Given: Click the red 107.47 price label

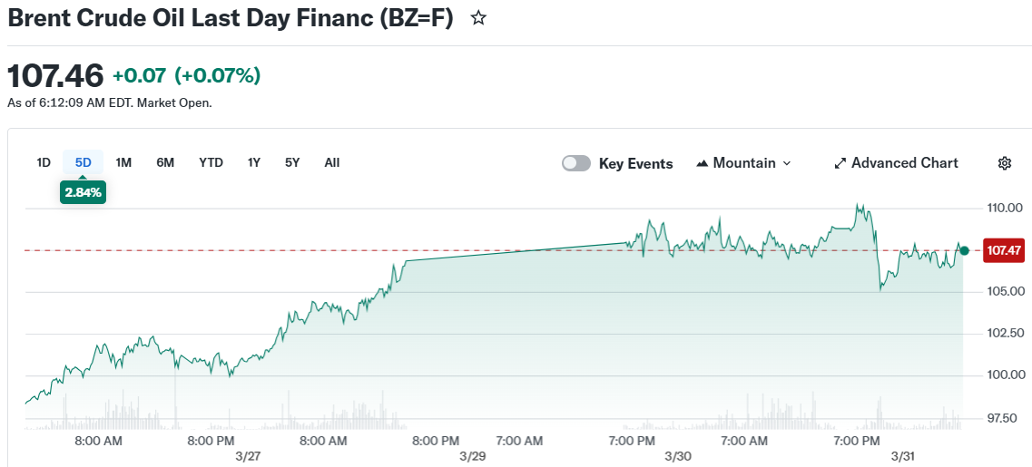Looking at the screenshot, I should coord(1004,250).
